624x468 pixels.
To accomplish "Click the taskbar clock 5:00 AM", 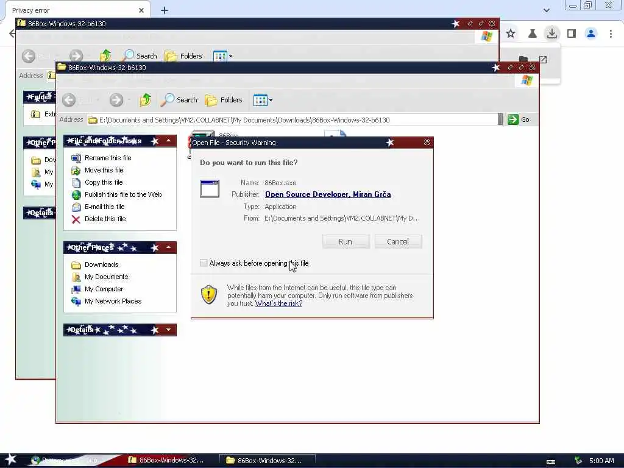I will coord(601,461).
